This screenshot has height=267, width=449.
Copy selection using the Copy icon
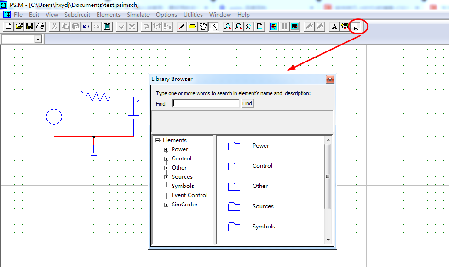[x=65, y=27]
